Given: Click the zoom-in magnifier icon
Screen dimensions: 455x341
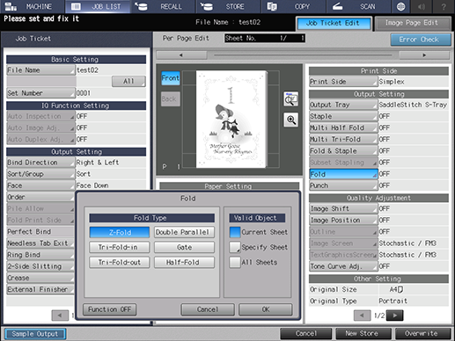Looking at the screenshot, I should point(290,120).
